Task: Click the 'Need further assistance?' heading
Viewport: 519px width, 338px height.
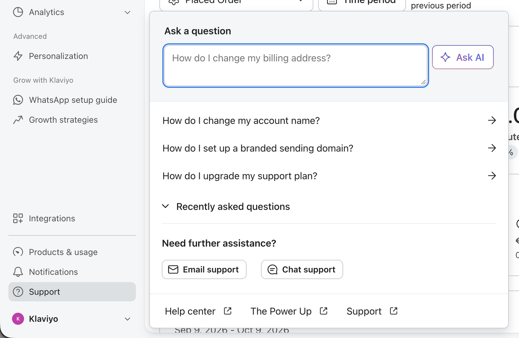Action: [x=219, y=243]
